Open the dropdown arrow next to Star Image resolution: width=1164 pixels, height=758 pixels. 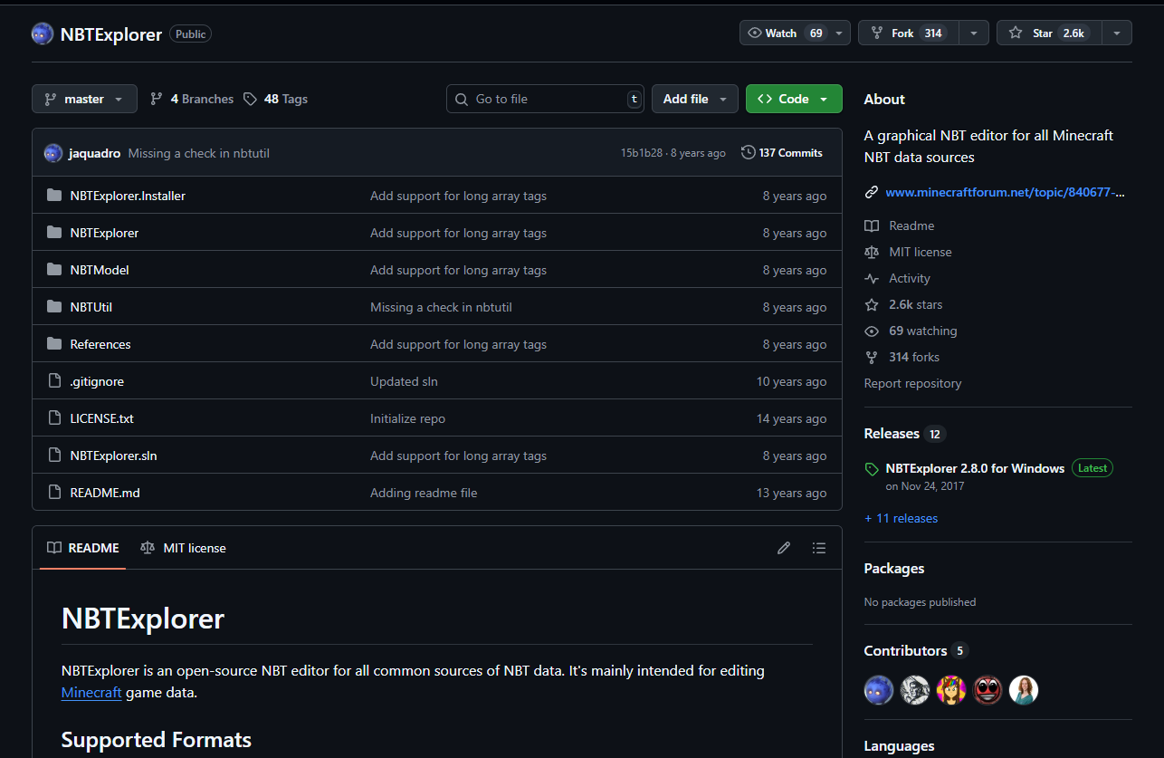tap(1117, 33)
